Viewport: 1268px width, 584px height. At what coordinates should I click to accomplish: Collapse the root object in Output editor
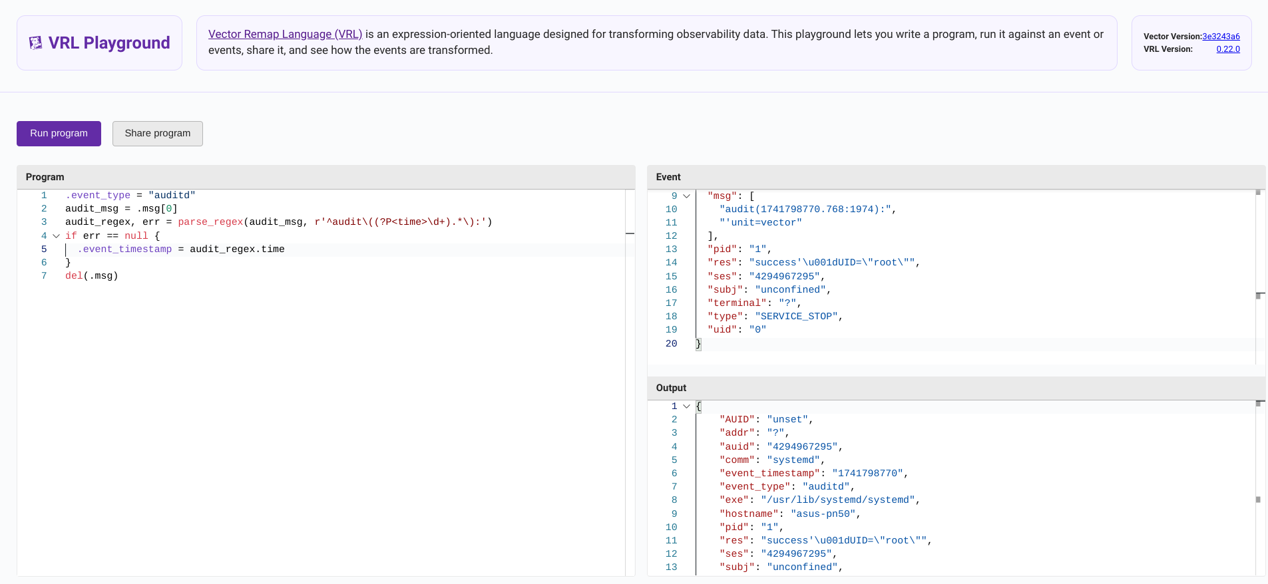(x=686, y=406)
